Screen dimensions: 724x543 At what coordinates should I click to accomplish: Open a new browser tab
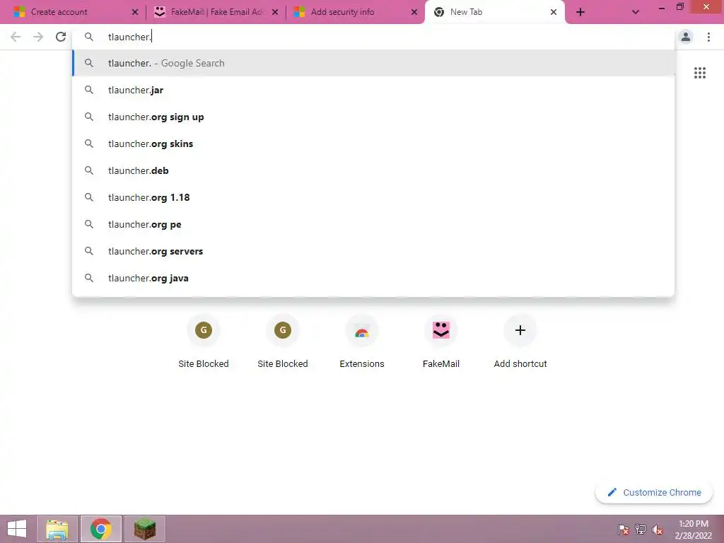[580, 12]
